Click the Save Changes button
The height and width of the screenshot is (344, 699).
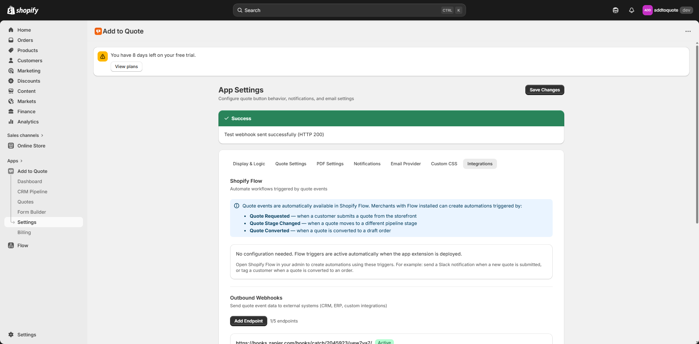(x=545, y=90)
